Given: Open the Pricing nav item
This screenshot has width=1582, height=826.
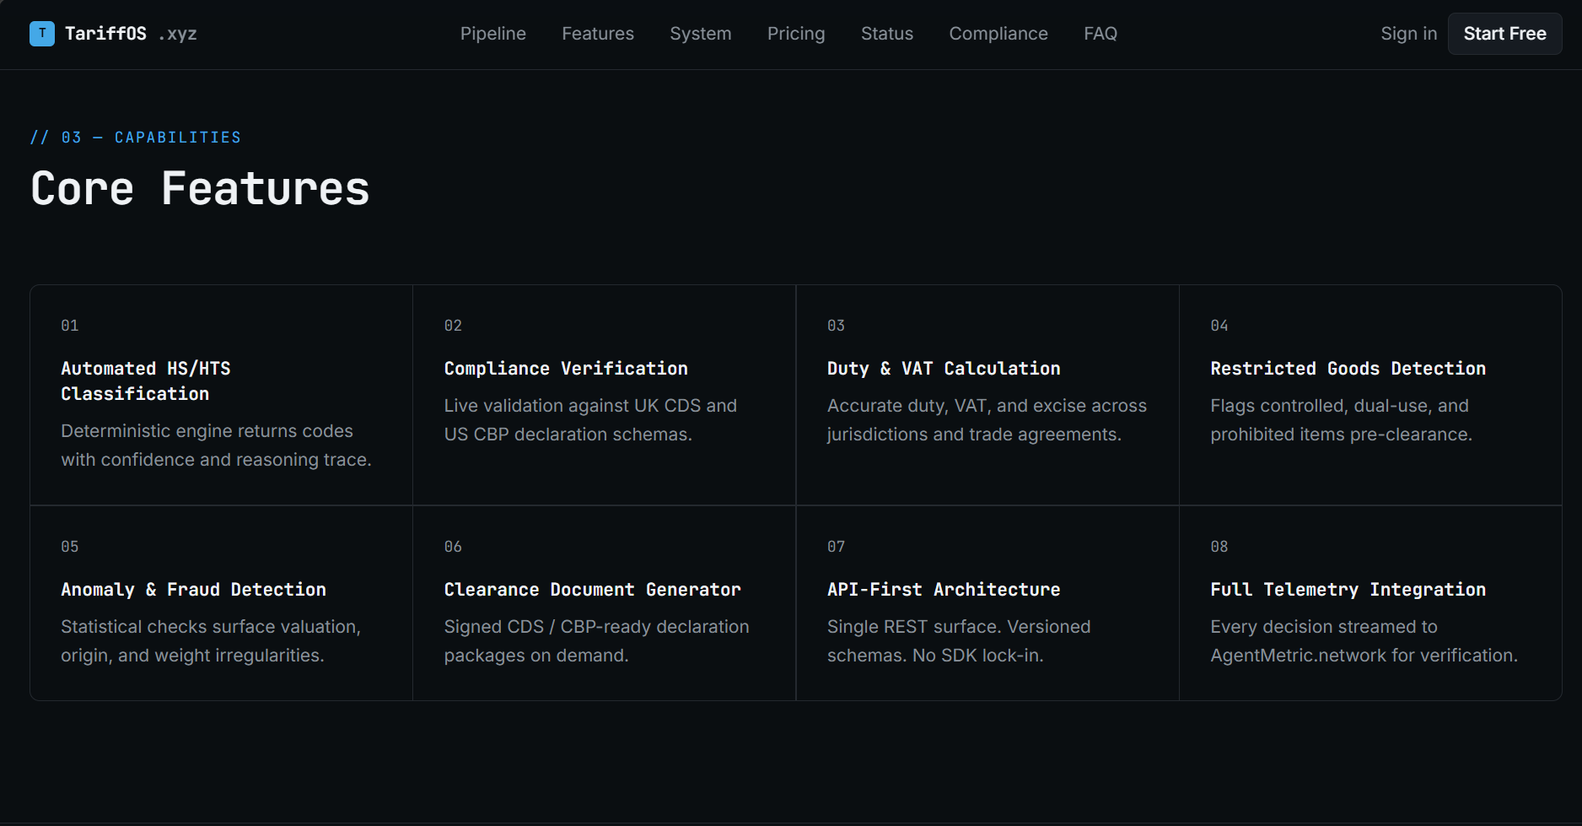Looking at the screenshot, I should point(796,34).
